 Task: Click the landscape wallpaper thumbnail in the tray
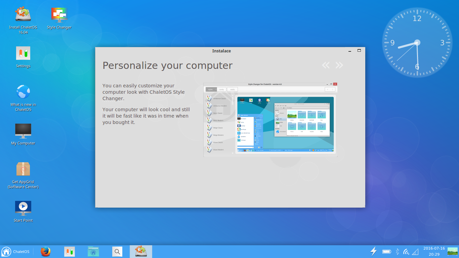tap(453, 251)
